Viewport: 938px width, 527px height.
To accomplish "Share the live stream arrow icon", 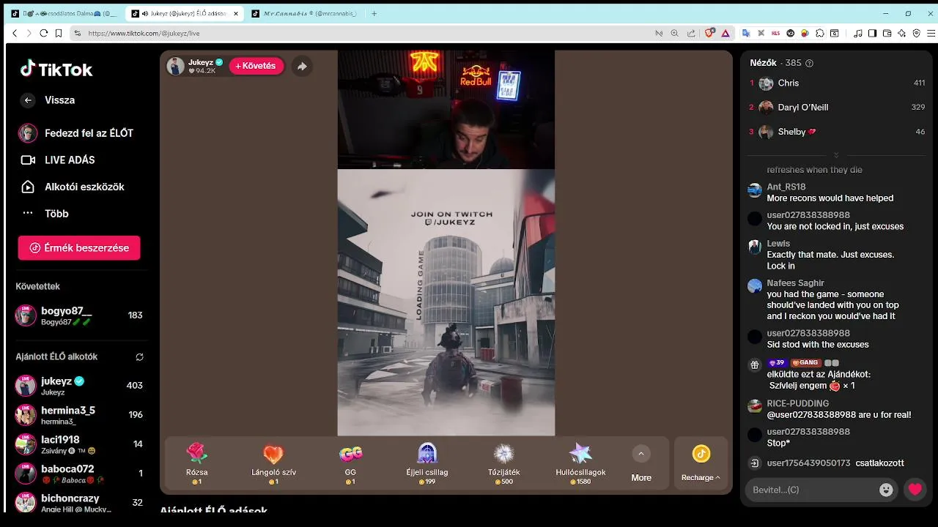I will (302, 66).
